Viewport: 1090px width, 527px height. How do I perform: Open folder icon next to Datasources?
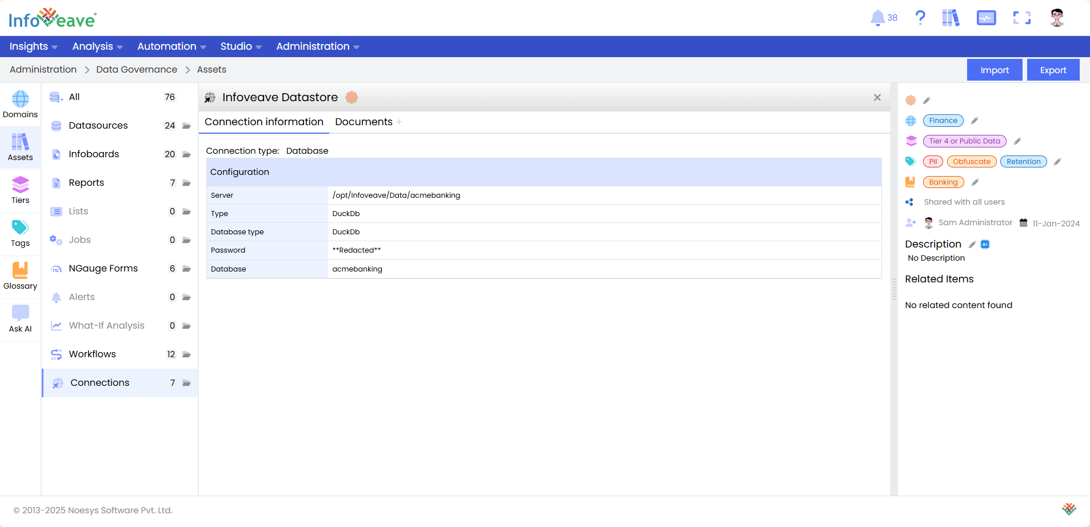[186, 126]
